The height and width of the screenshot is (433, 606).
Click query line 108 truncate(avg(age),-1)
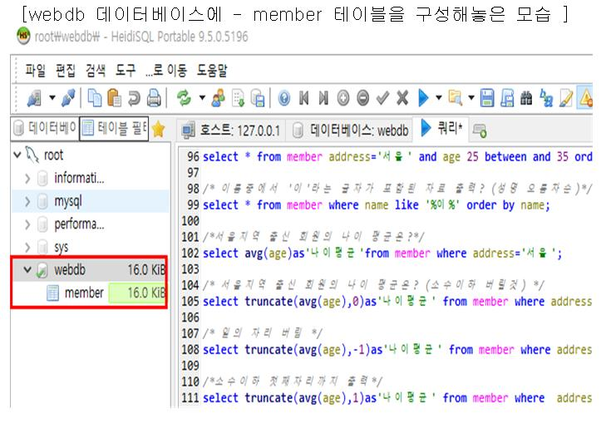tap(397, 350)
